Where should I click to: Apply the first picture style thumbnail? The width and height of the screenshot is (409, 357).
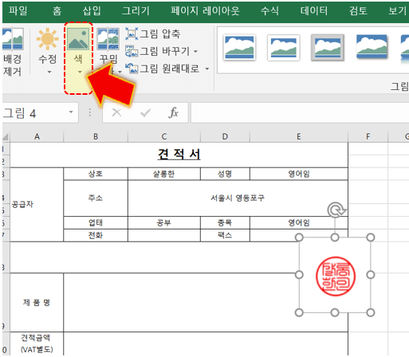pos(239,48)
